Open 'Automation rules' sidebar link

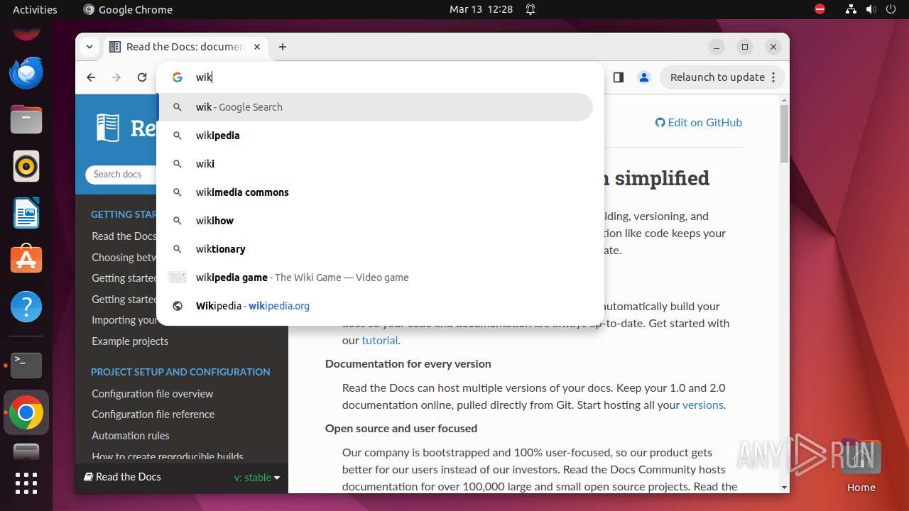(x=131, y=435)
